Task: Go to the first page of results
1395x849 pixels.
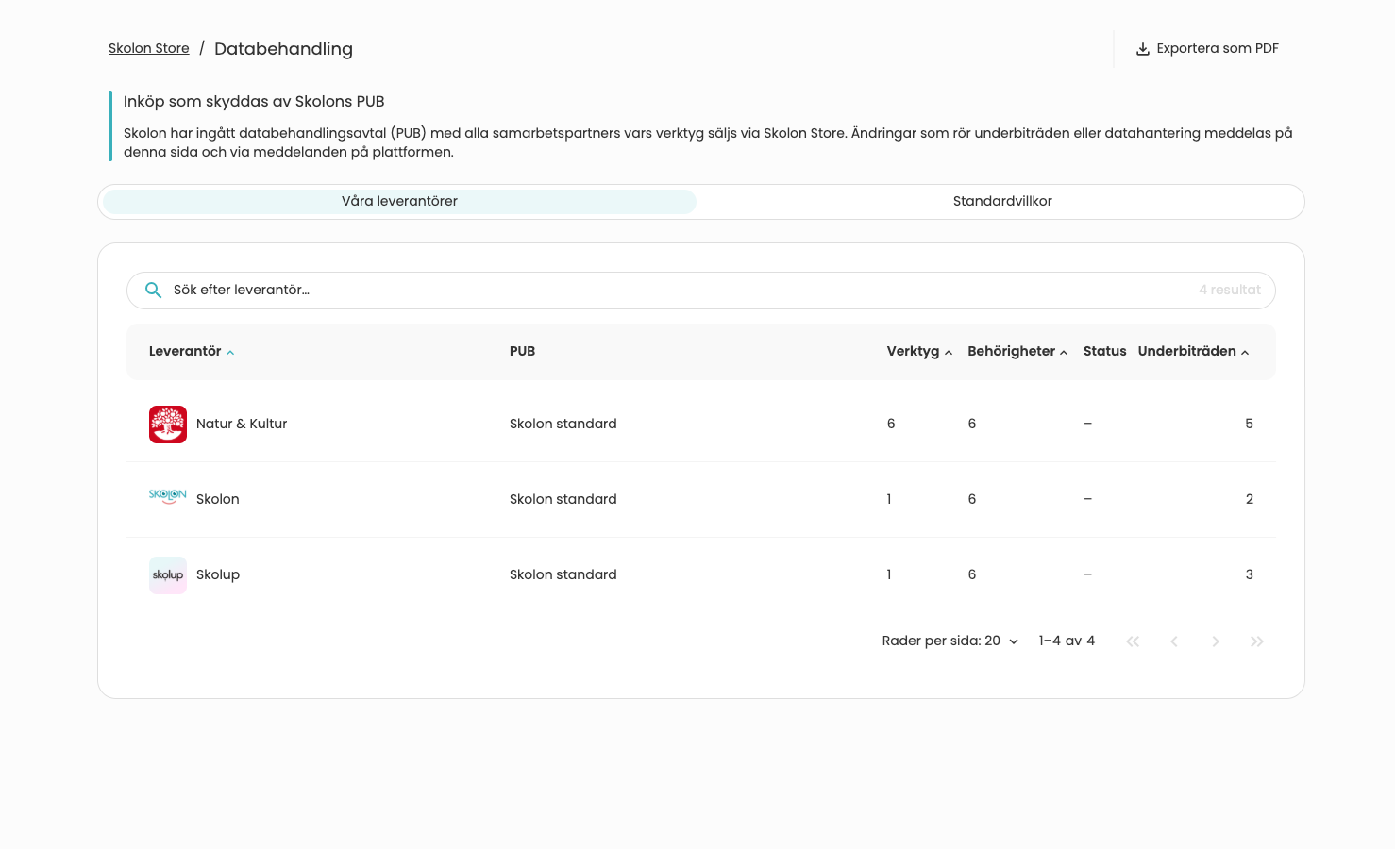Action: click(1133, 641)
